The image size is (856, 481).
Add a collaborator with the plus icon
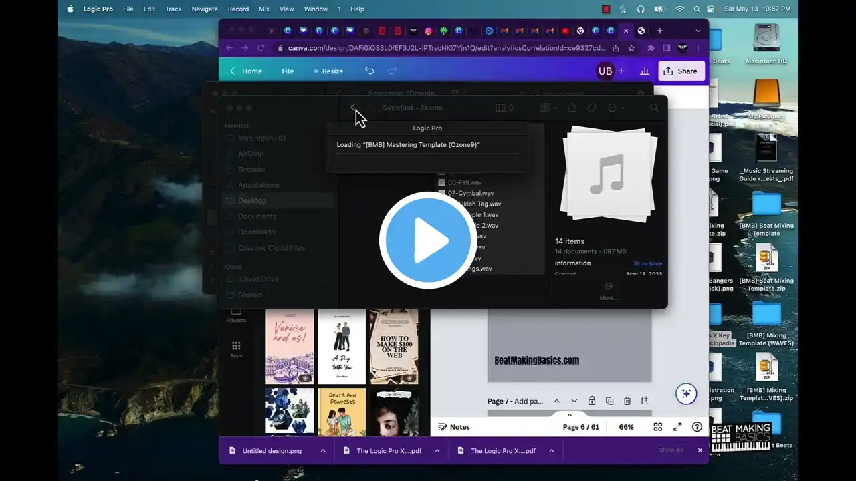621,71
